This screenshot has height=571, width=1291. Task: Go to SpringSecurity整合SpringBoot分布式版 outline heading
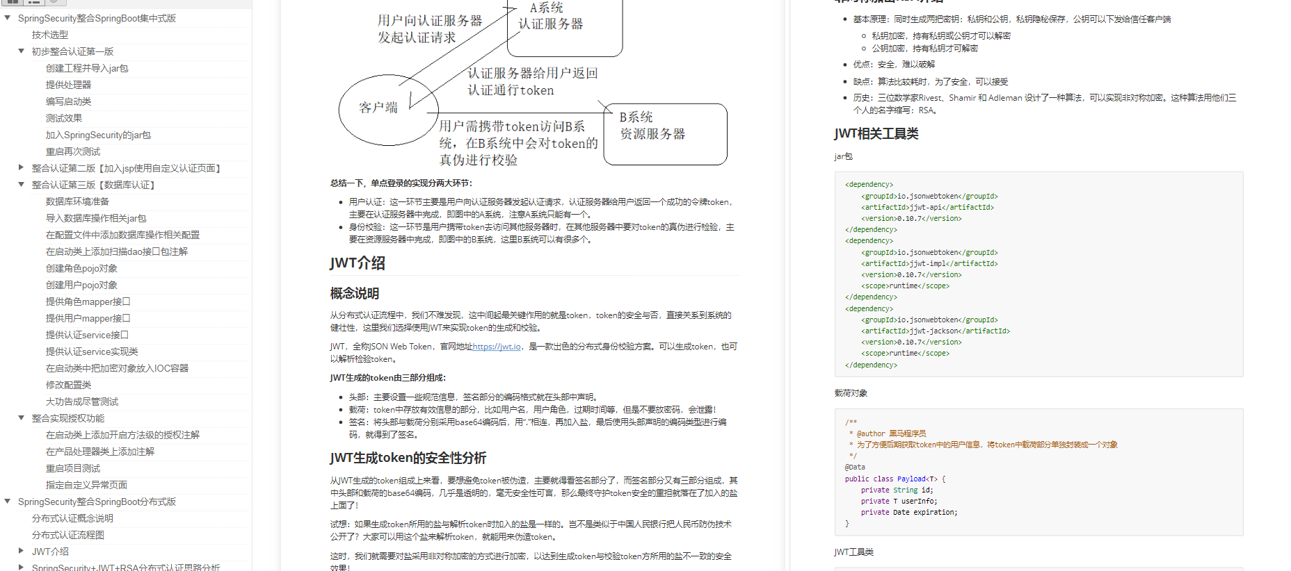click(97, 502)
